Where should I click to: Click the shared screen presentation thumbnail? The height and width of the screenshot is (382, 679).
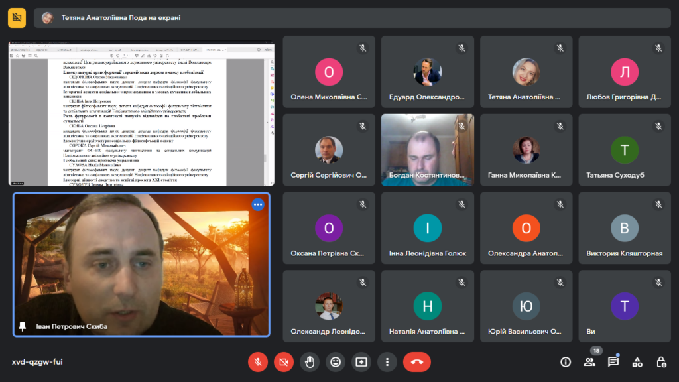click(141, 115)
